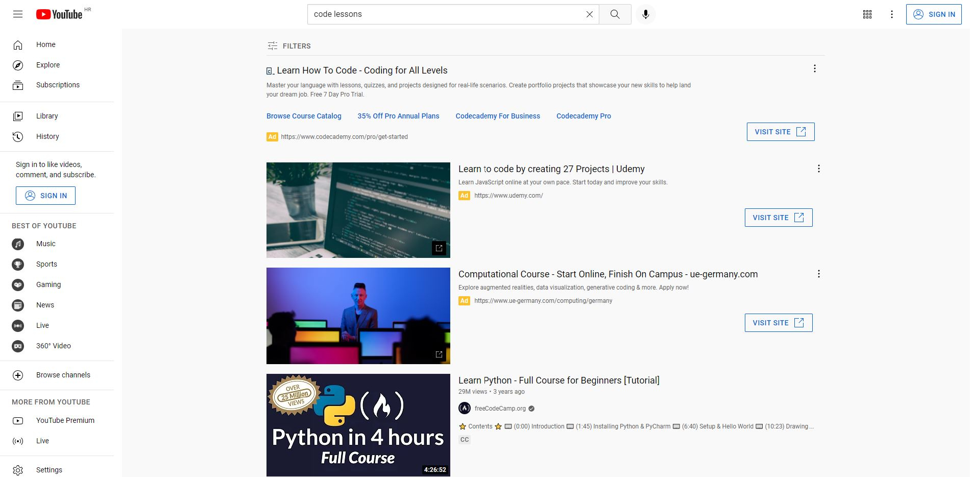Open options menu for Codecademy ad

click(x=815, y=68)
